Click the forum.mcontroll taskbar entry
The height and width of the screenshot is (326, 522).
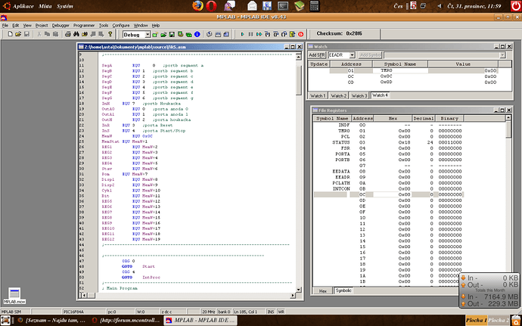coord(126,321)
